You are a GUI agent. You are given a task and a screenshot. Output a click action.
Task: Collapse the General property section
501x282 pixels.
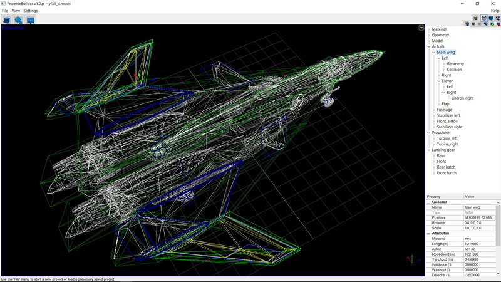coord(429,202)
